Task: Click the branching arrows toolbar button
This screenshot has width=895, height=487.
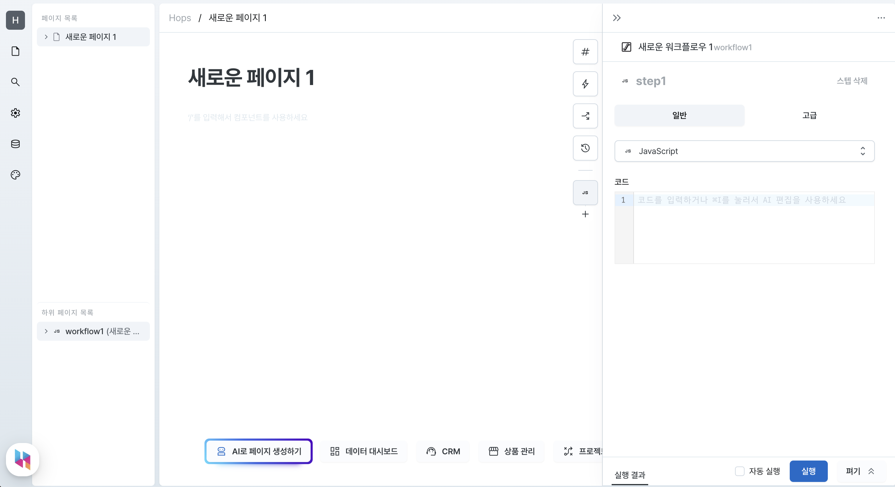Action: click(x=585, y=116)
